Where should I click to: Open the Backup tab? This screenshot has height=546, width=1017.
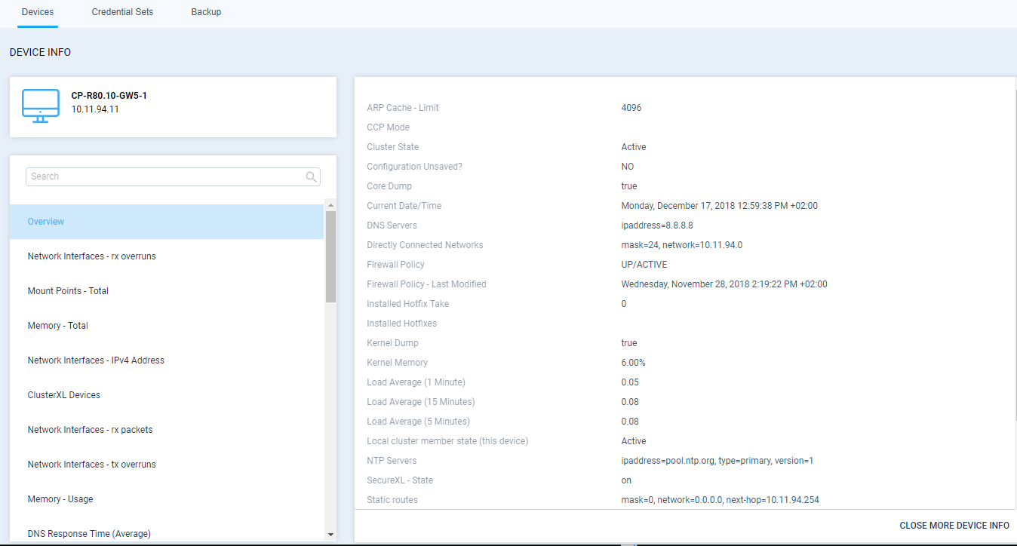[206, 12]
